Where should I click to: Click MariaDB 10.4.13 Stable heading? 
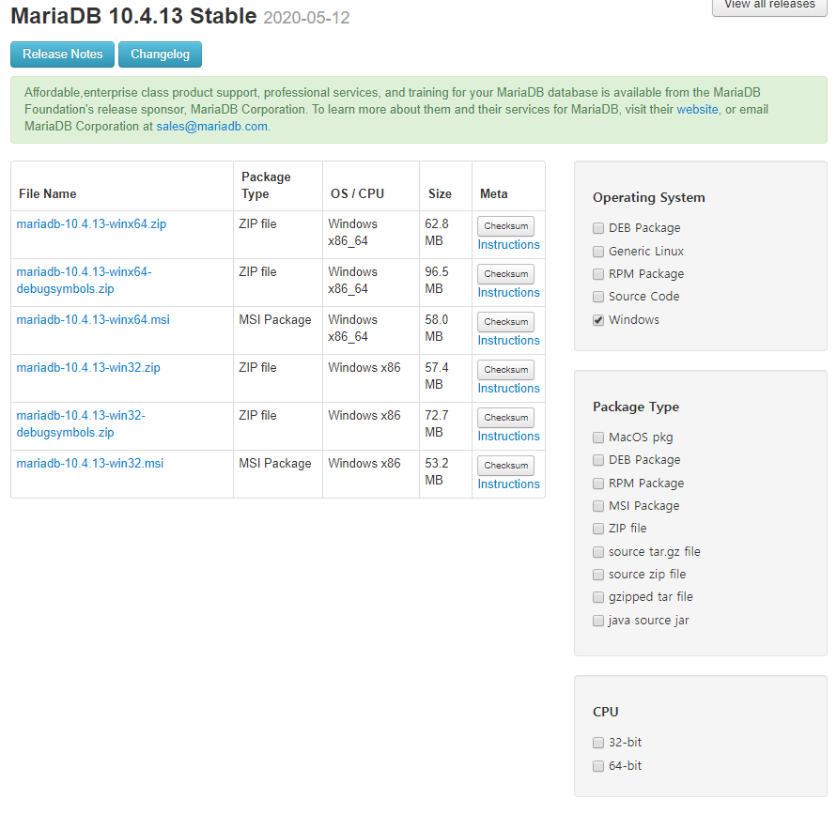(x=134, y=16)
